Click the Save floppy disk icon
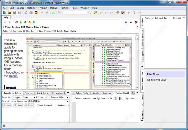Screen dimensions: 188x130 [14, 13]
